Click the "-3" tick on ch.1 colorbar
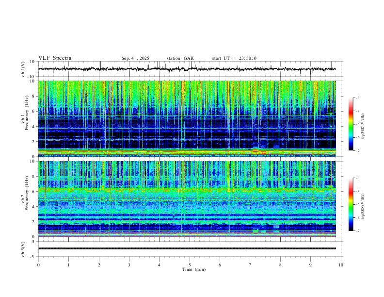 [357, 98]
